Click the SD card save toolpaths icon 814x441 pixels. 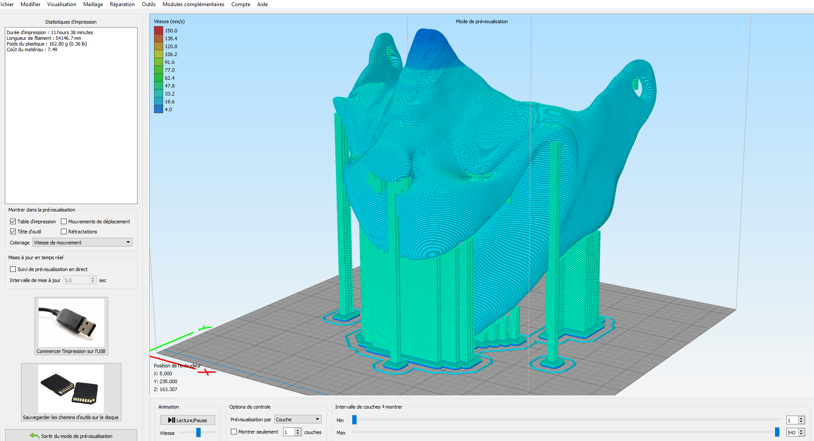click(x=71, y=389)
